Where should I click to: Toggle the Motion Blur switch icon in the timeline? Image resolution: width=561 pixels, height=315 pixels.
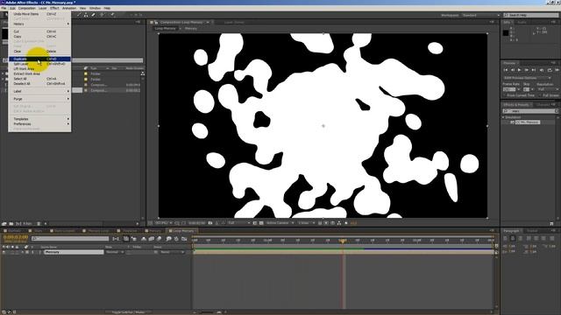coord(159,239)
